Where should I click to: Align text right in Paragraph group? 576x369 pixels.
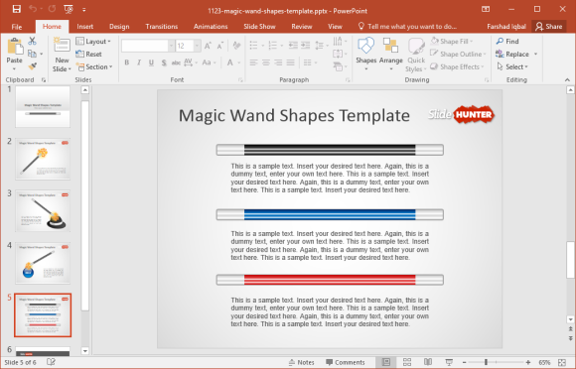[278, 62]
